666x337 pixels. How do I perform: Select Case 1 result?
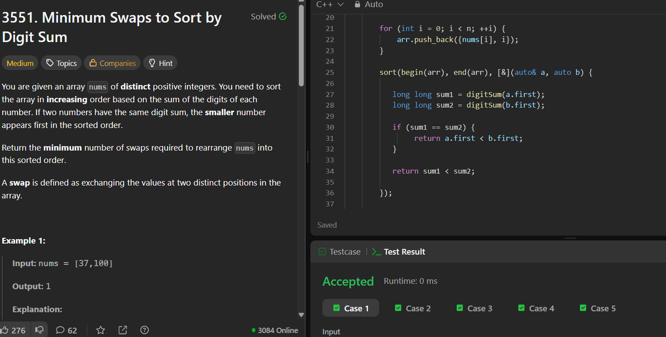[x=351, y=308]
